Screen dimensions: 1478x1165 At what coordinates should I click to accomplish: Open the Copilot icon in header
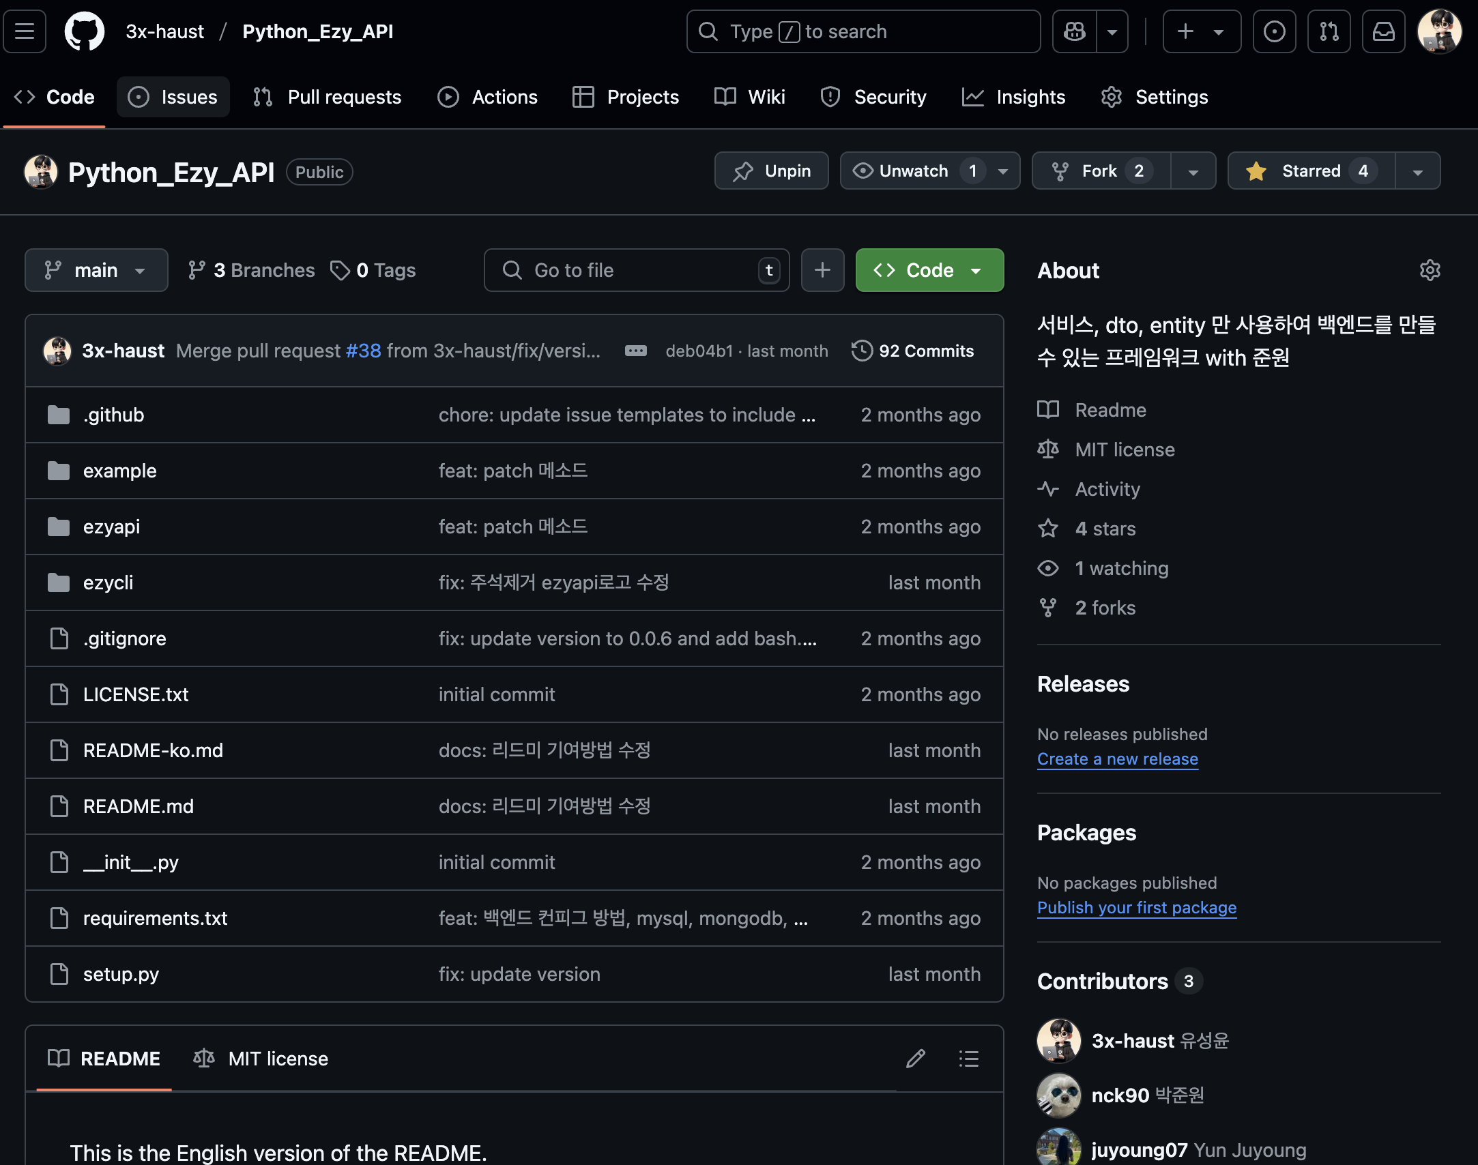1074,31
